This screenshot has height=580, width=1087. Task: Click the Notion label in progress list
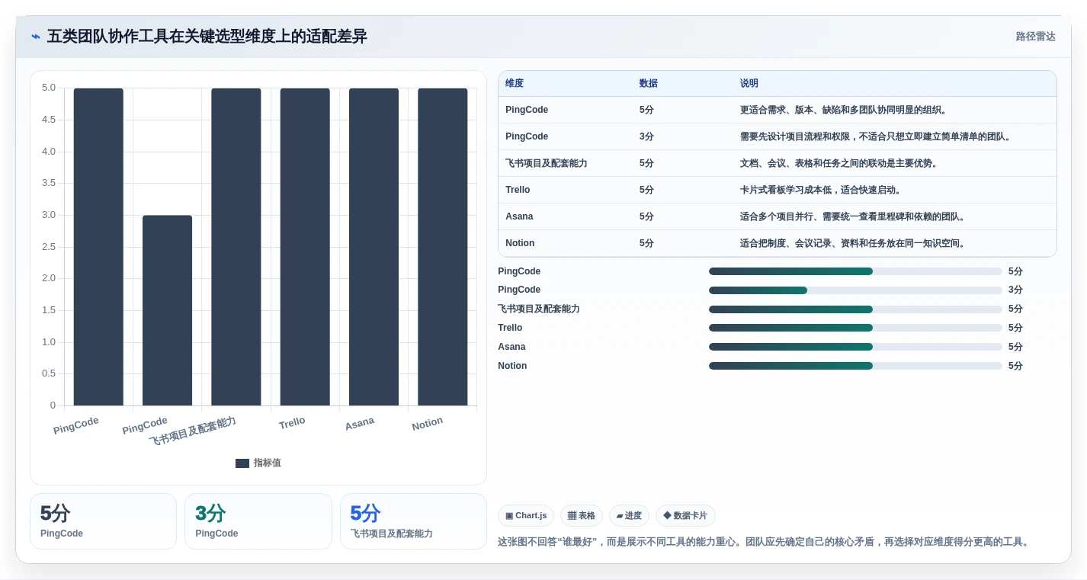pos(512,366)
